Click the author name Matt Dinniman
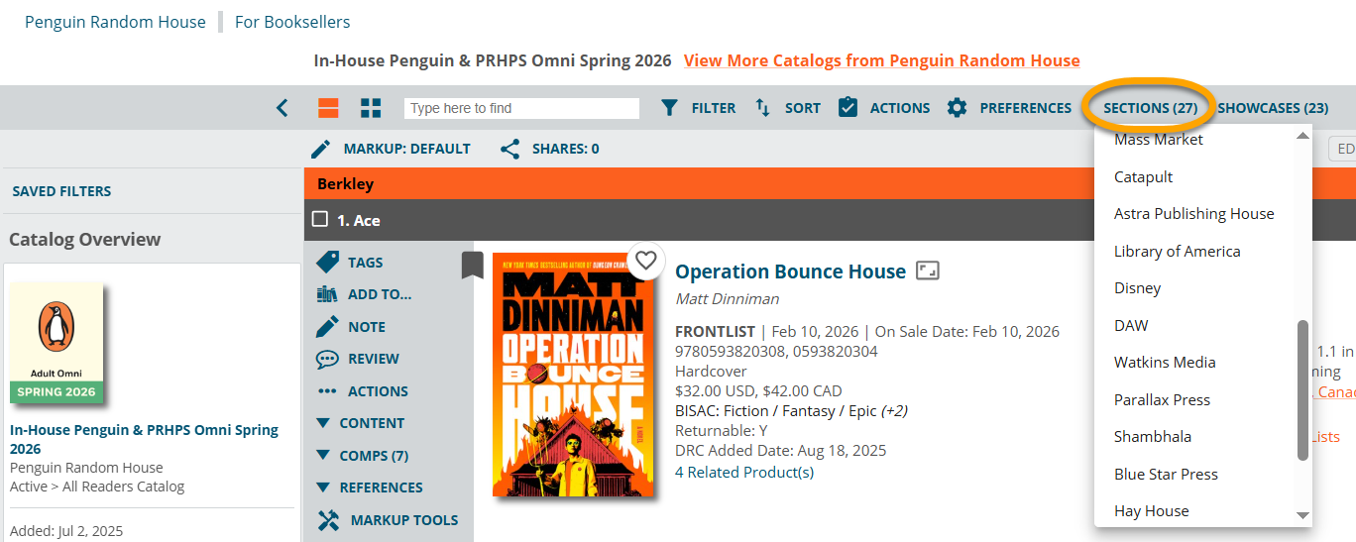The height and width of the screenshot is (542, 1356). [727, 298]
